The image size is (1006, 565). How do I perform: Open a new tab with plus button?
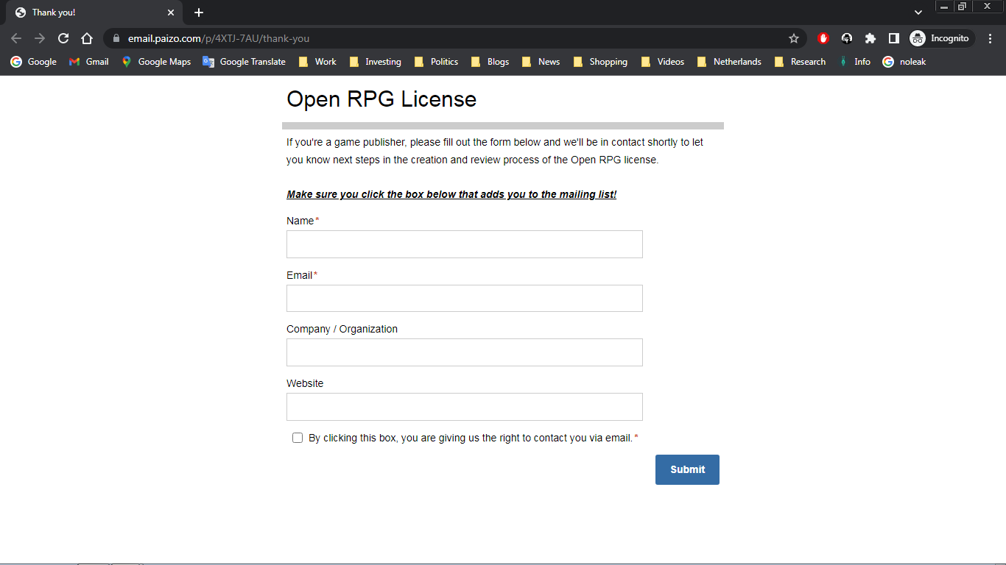(199, 13)
